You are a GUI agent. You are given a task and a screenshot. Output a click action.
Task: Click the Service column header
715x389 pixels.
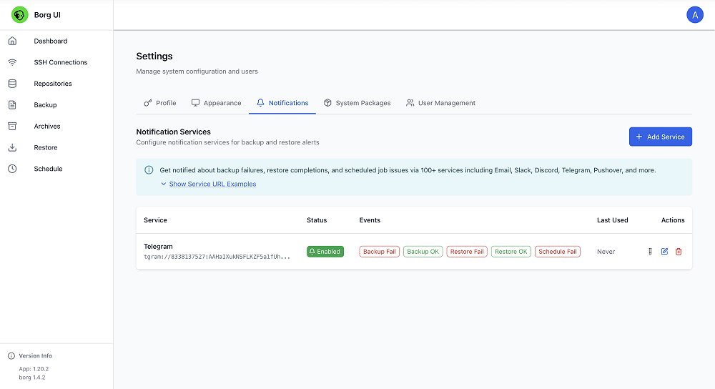[155, 220]
